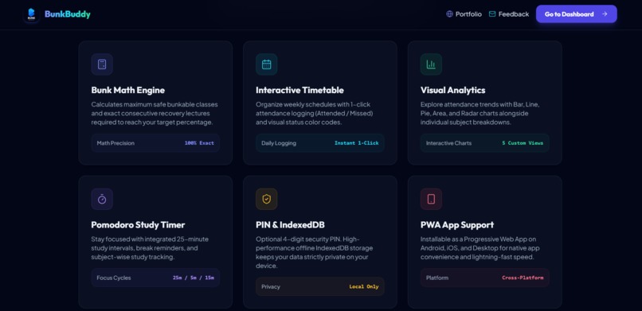The width and height of the screenshot is (642, 311).
Task: Click the Cross-Platform value
Action: [x=523, y=278]
